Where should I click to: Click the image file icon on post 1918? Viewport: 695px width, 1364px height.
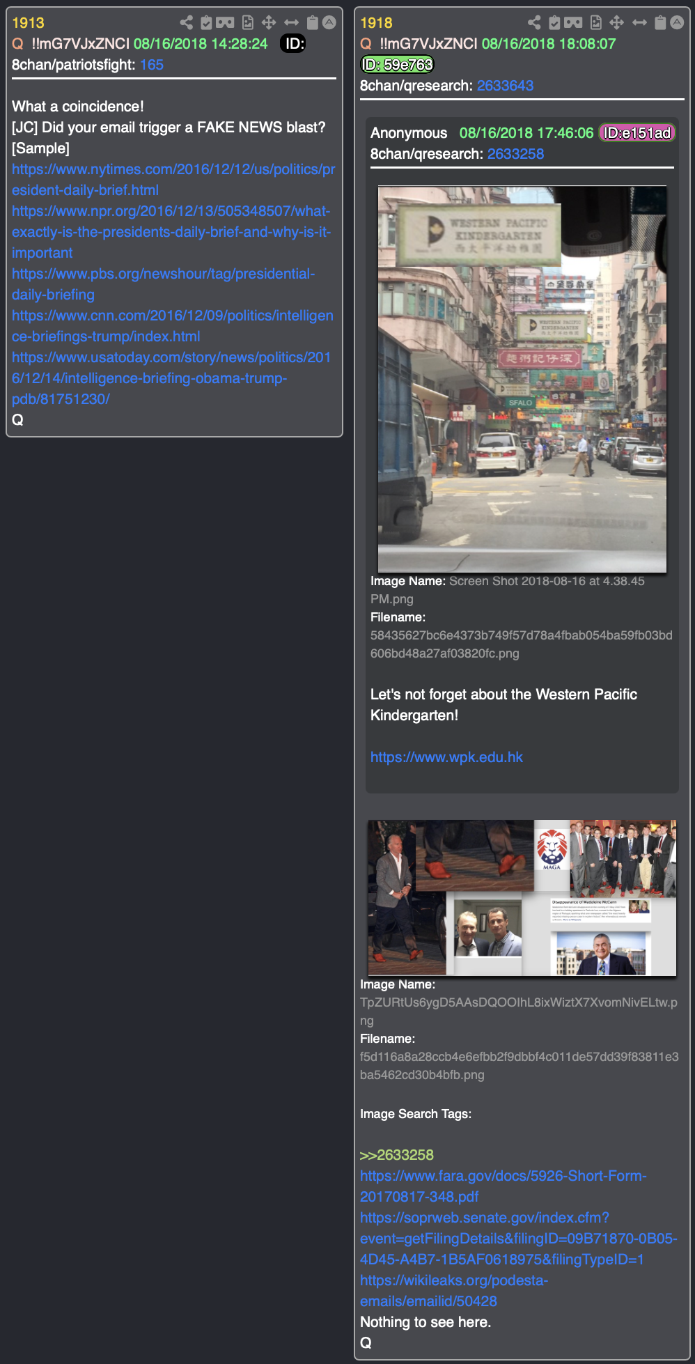tap(596, 22)
